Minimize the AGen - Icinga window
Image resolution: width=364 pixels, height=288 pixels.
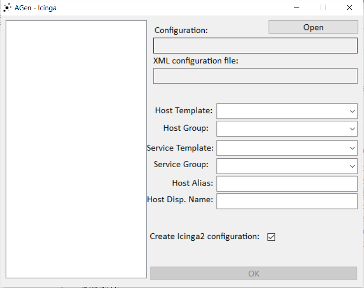[x=296, y=7]
